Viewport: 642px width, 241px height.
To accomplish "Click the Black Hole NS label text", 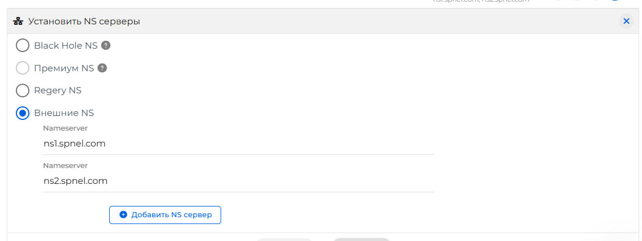I will click(66, 45).
